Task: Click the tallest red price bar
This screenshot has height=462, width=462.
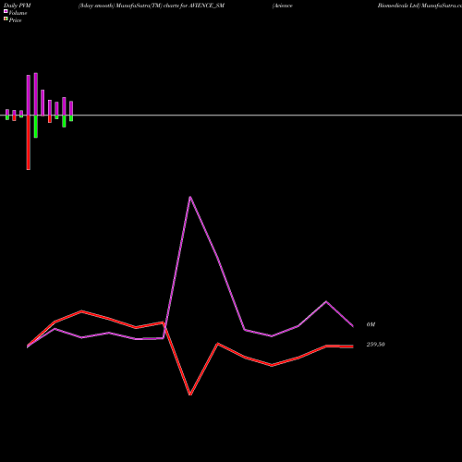Action: [29, 142]
